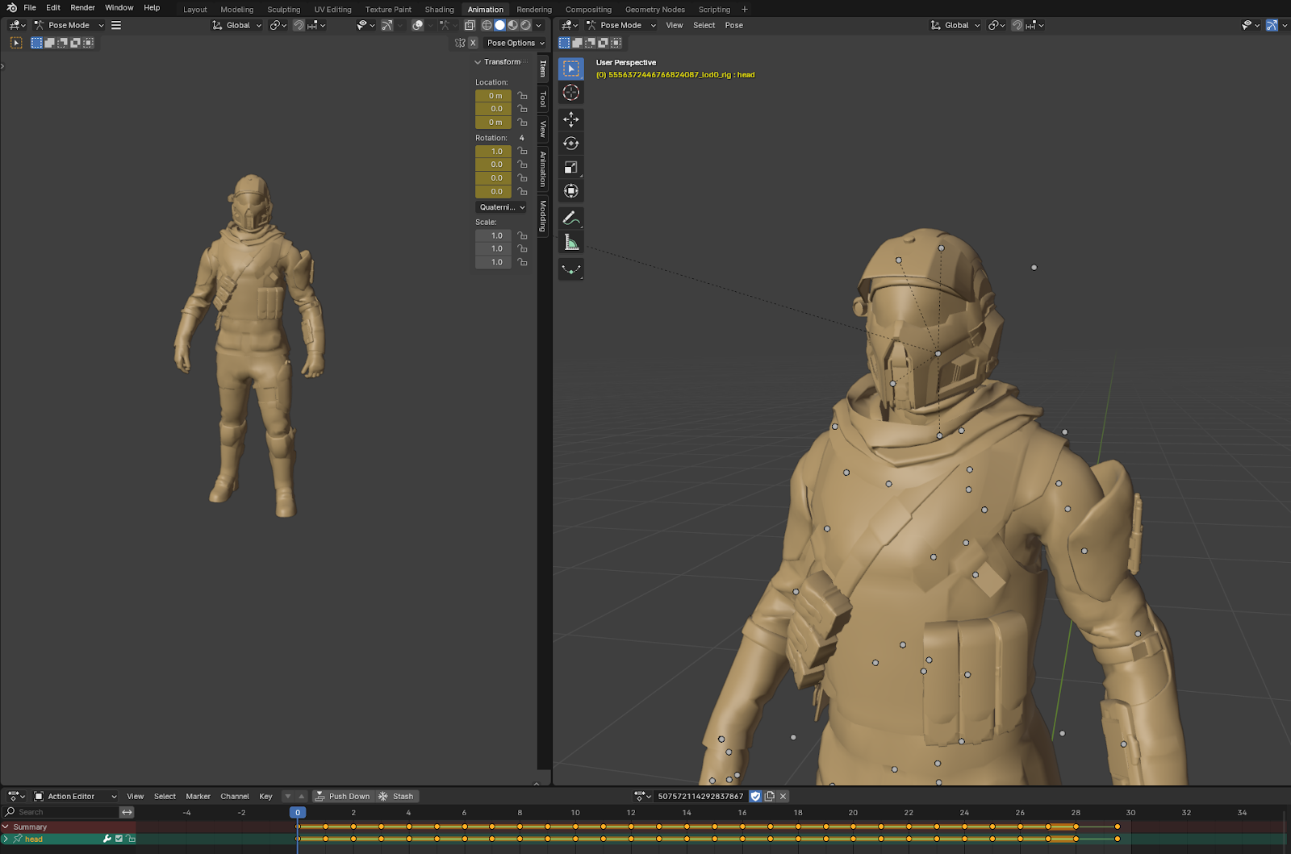Click the Push Down button
The image size is (1291, 854).
point(342,796)
